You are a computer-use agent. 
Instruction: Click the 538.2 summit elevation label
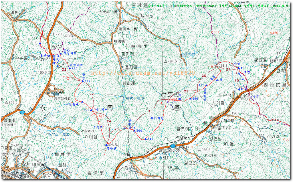(223, 66)
